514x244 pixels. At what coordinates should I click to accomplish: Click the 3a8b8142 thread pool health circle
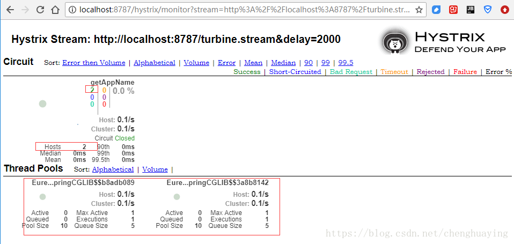(177, 197)
